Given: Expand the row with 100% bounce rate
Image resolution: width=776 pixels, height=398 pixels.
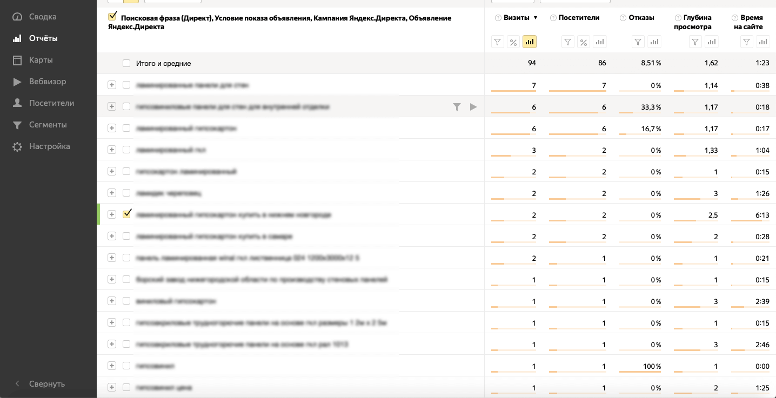Looking at the screenshot, I should 112,366.
